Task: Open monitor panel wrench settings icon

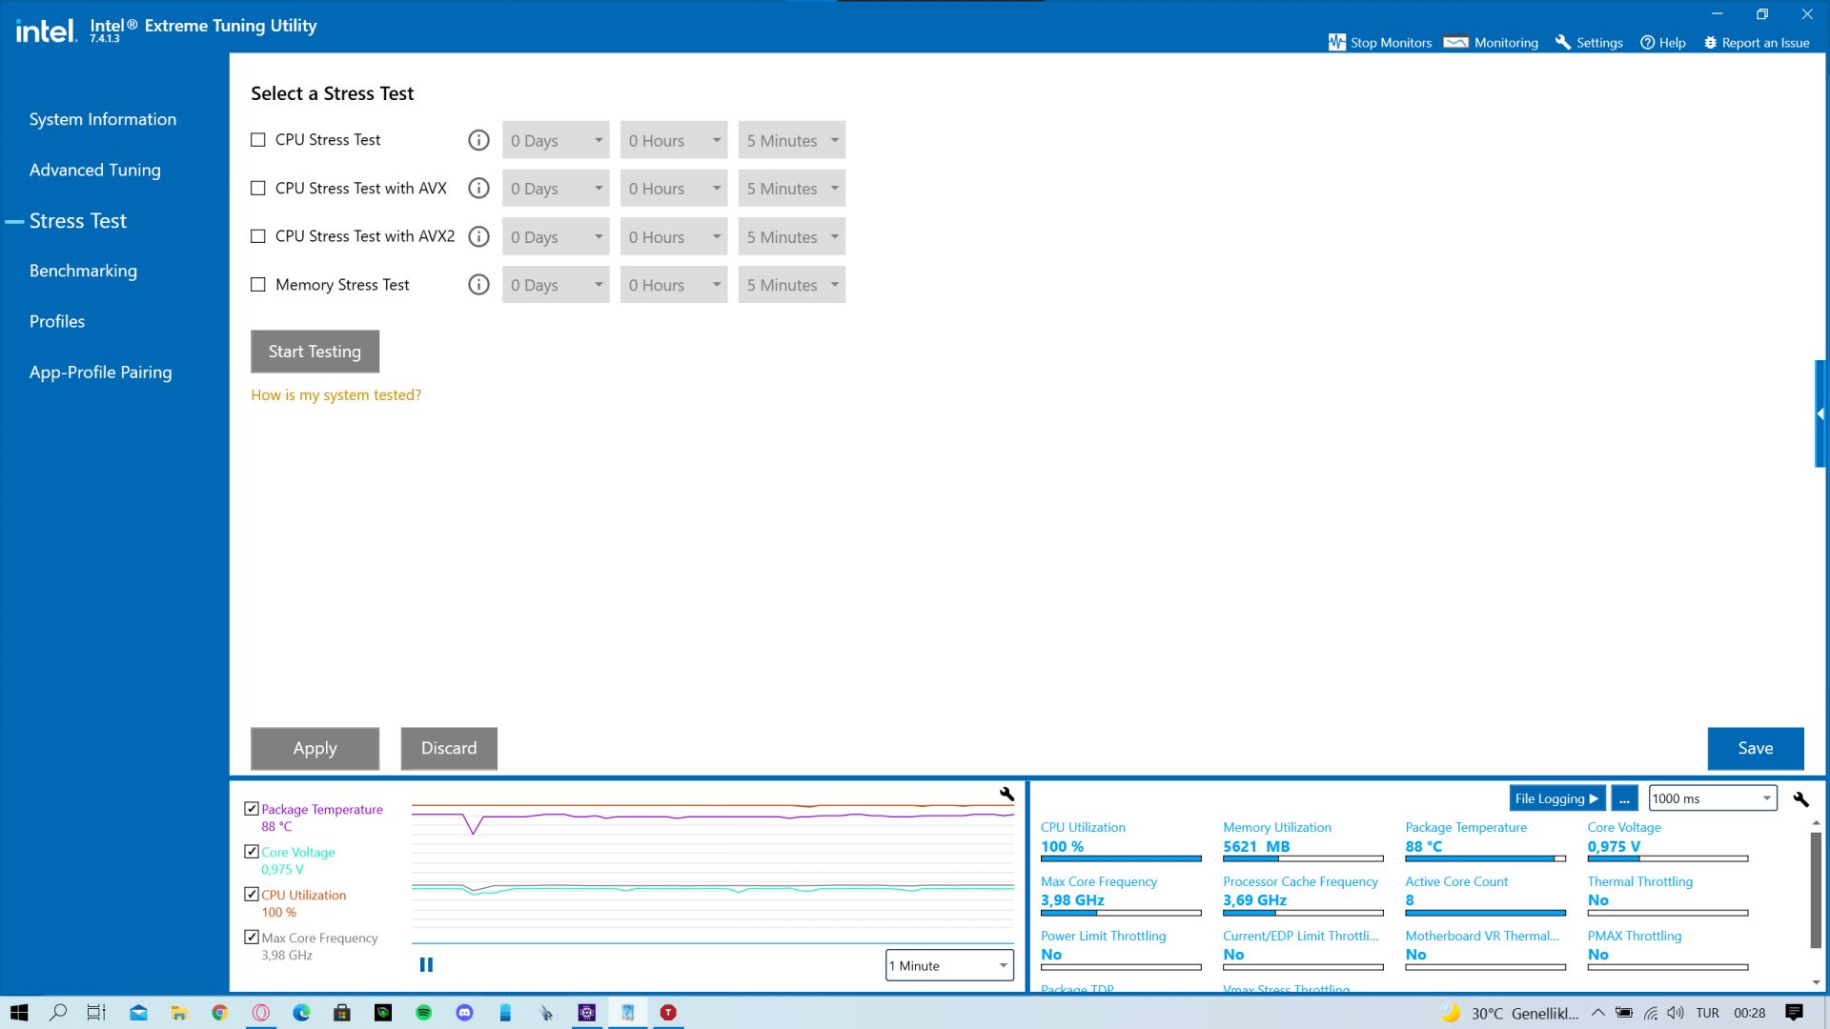Action: click(x=1800, y=799)
